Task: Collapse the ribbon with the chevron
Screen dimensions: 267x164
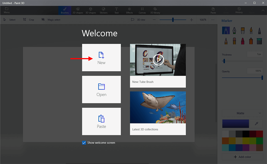Action: [263, 11]
